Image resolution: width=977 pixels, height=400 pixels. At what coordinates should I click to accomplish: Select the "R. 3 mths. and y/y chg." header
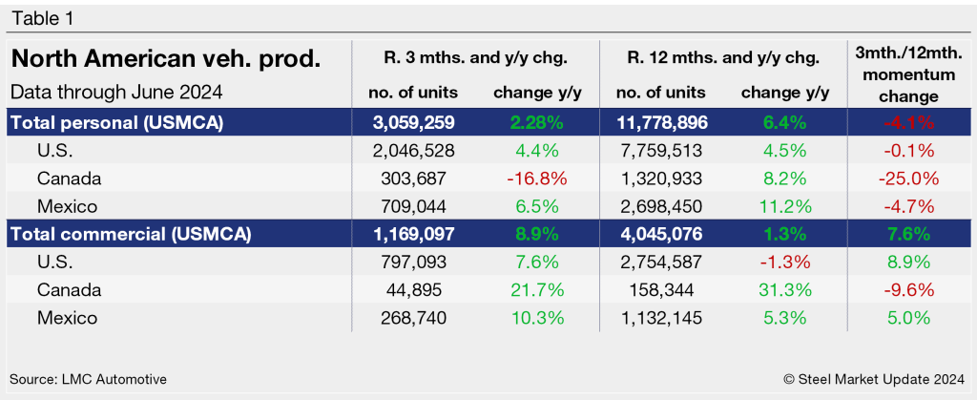[x=475, y=57]
